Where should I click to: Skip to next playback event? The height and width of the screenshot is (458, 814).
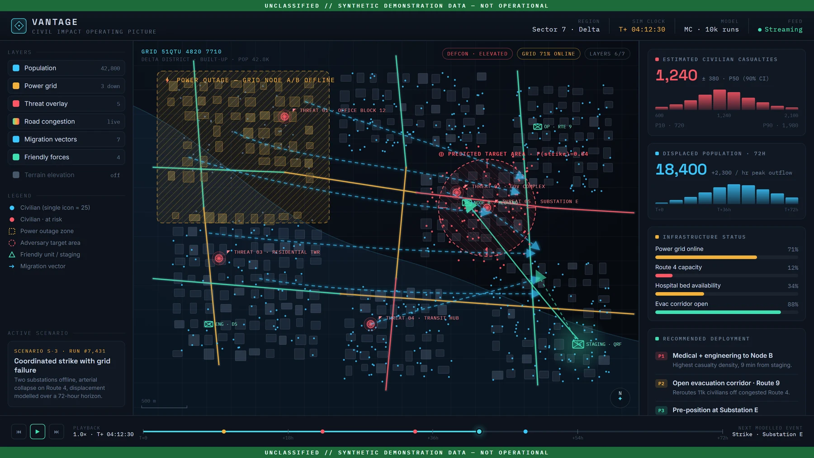pyautogui.click(x=57, y=432)
